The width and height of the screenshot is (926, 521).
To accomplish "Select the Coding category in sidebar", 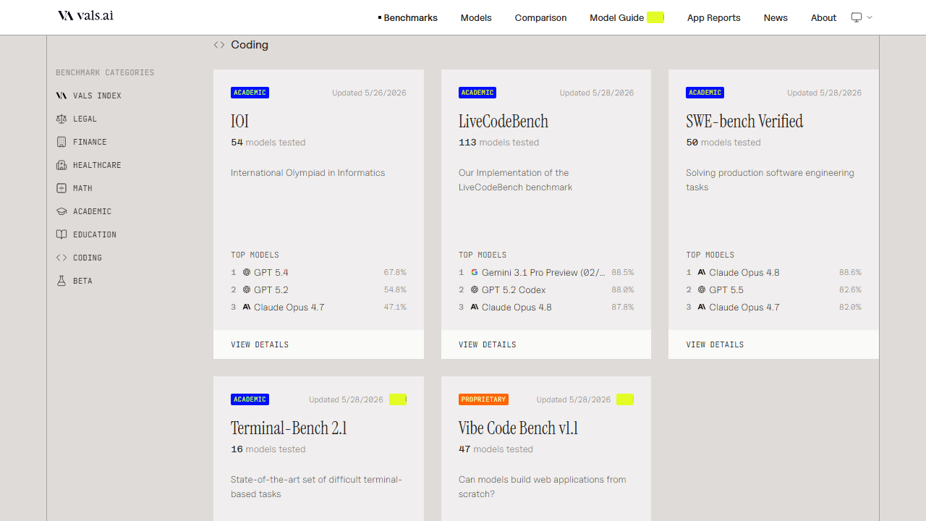I will click(79, 258).
